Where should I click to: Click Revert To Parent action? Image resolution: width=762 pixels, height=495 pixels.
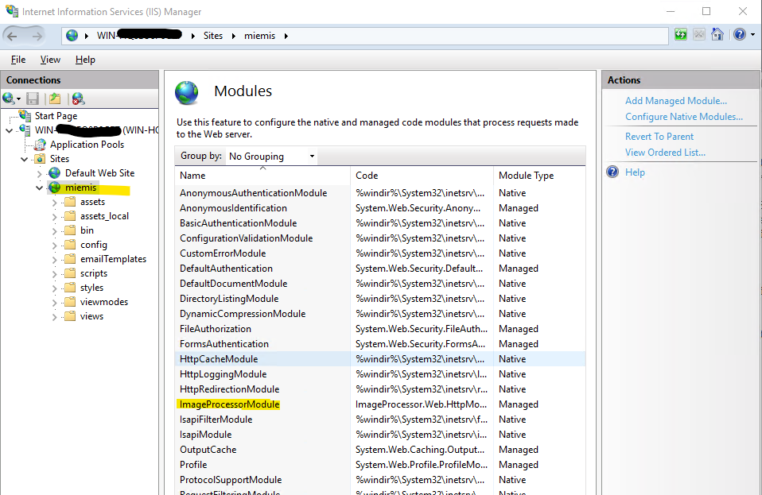pos(659,137)
